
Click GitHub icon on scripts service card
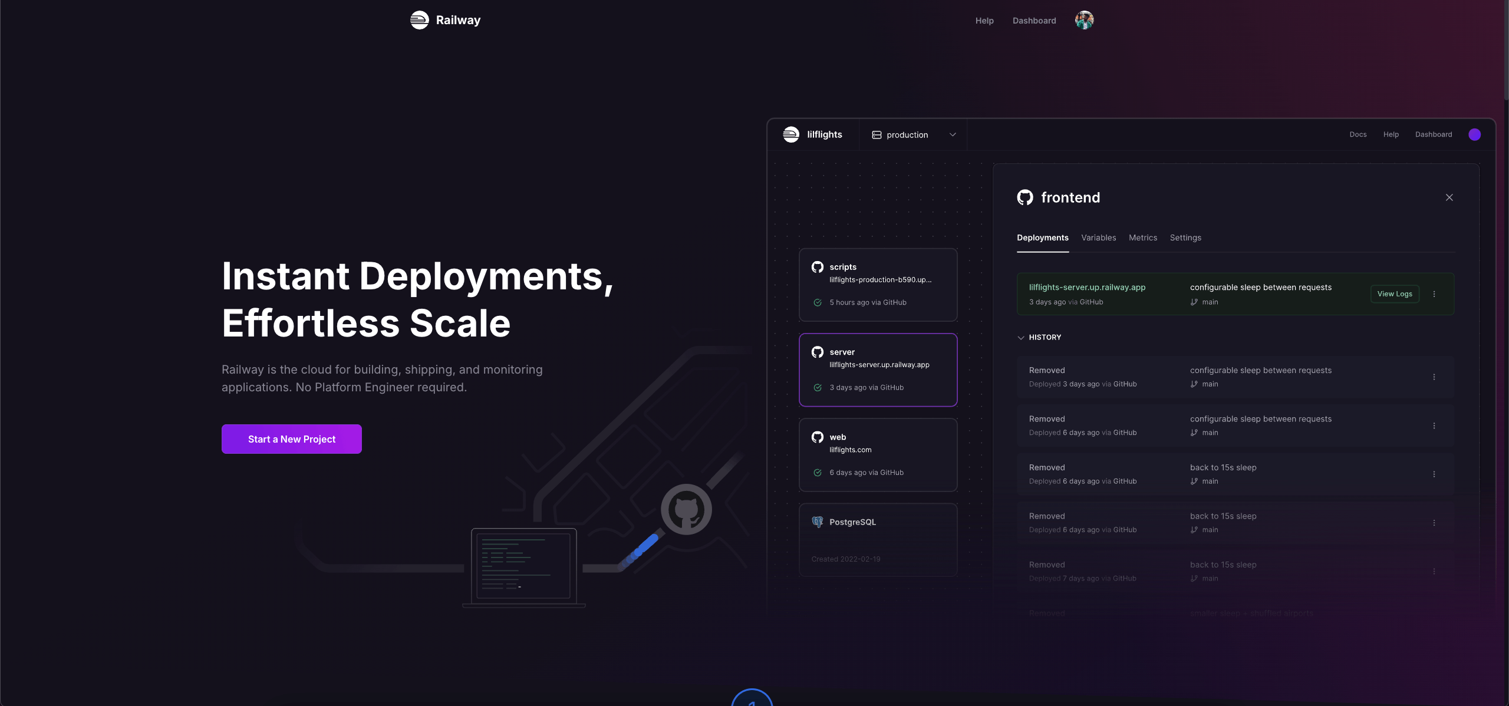[818, 267]
